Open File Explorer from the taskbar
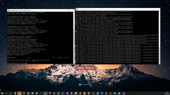The image size is (170, 95). 32,93
